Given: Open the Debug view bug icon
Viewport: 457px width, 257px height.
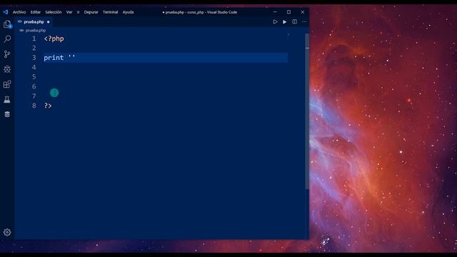Looking at the screenshot, I should click(x=7, y=69).
